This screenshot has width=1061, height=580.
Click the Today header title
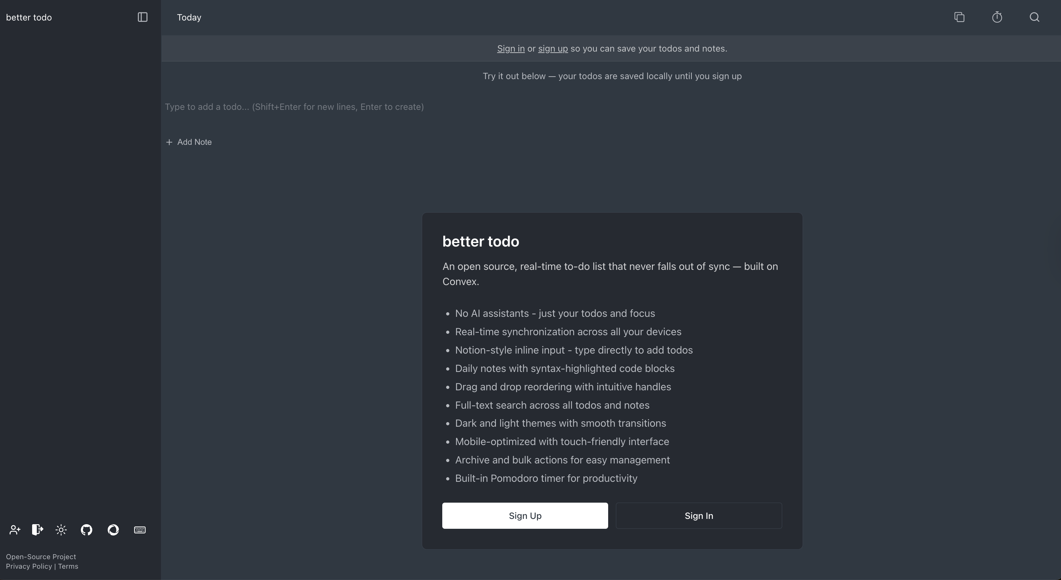click(x=189, y=17)
